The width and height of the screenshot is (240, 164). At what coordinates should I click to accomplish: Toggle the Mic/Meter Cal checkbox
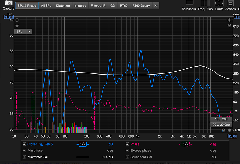[24, 157]
